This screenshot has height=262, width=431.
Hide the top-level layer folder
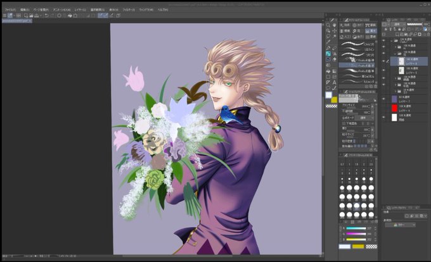pyautogui.click(x=383, y=41)
